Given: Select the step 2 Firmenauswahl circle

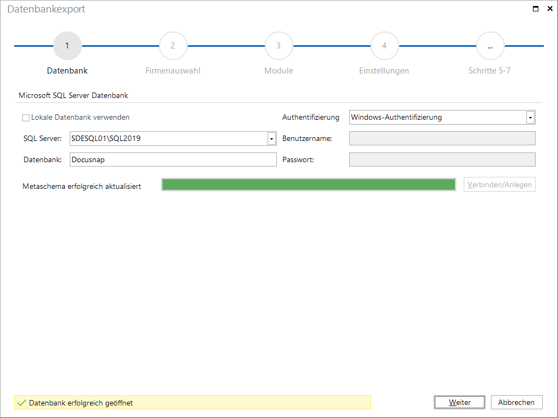Looking at the screenshot, I should tap(173, 46).
